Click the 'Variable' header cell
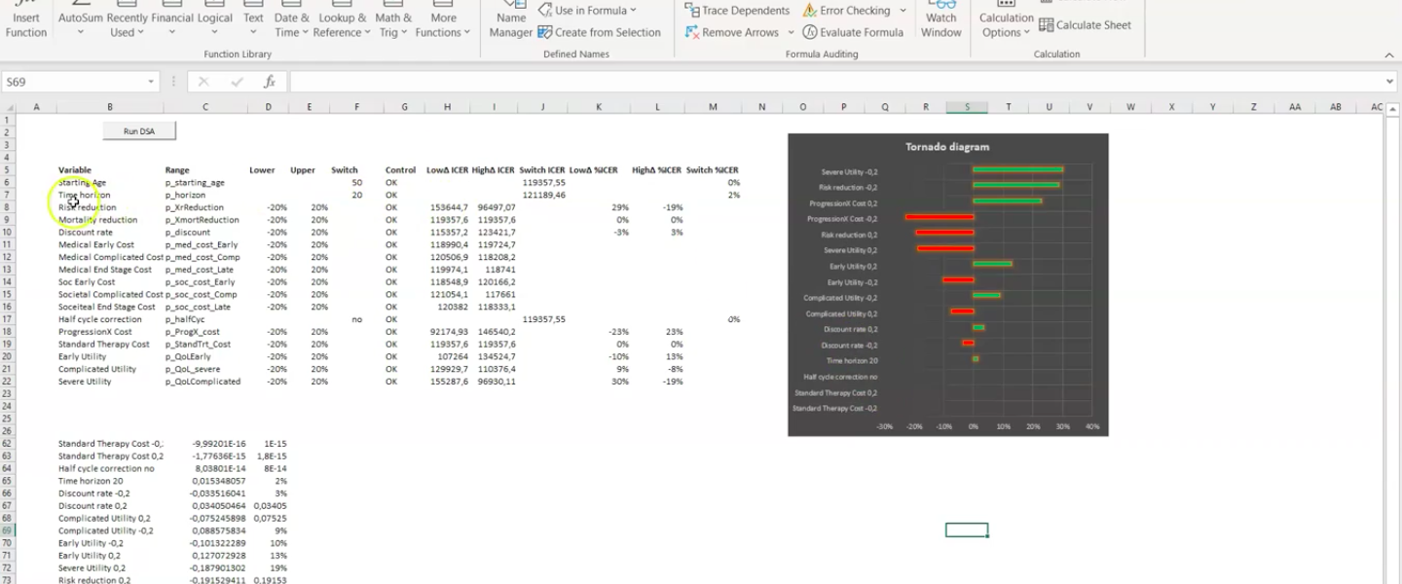The height and width of the screenshot is (584, 1402). (109, 170)
